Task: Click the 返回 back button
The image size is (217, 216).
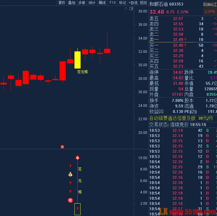Action: (143, 3)
